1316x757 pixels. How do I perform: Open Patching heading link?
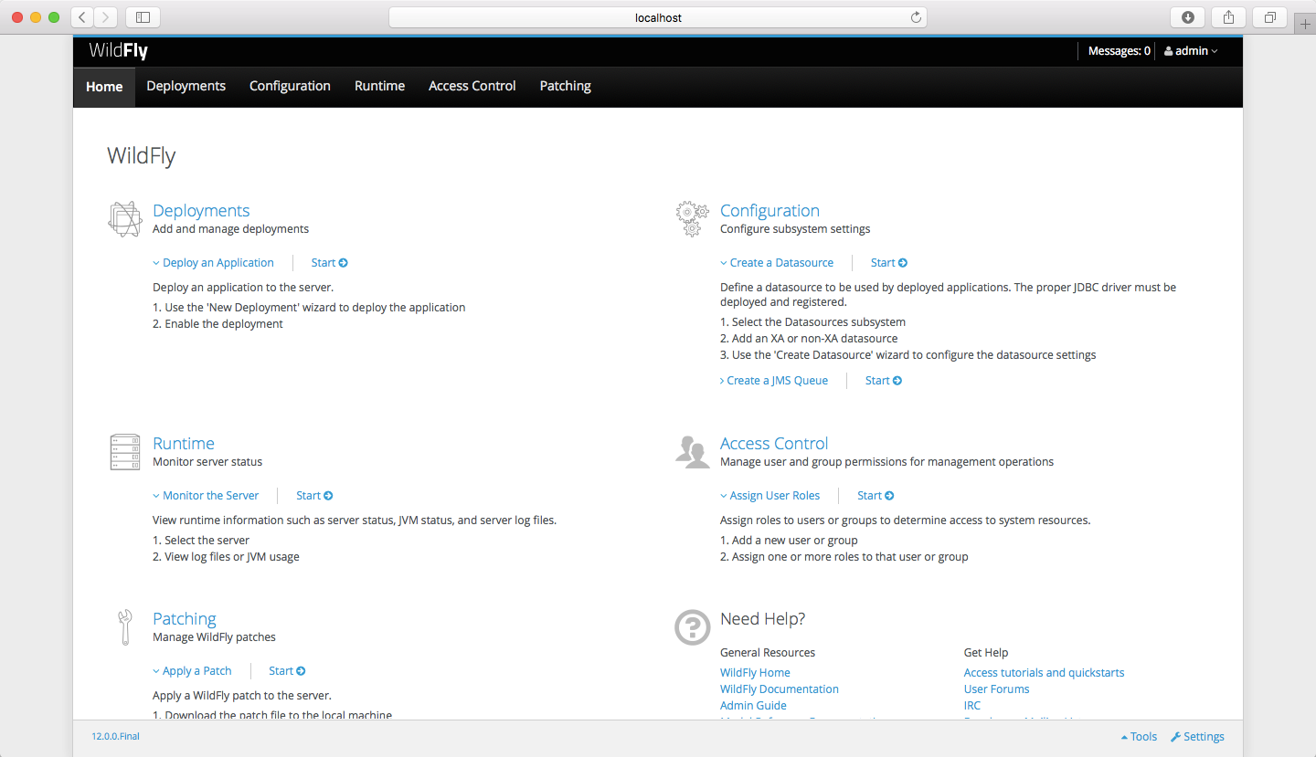[x=185, y=619]
